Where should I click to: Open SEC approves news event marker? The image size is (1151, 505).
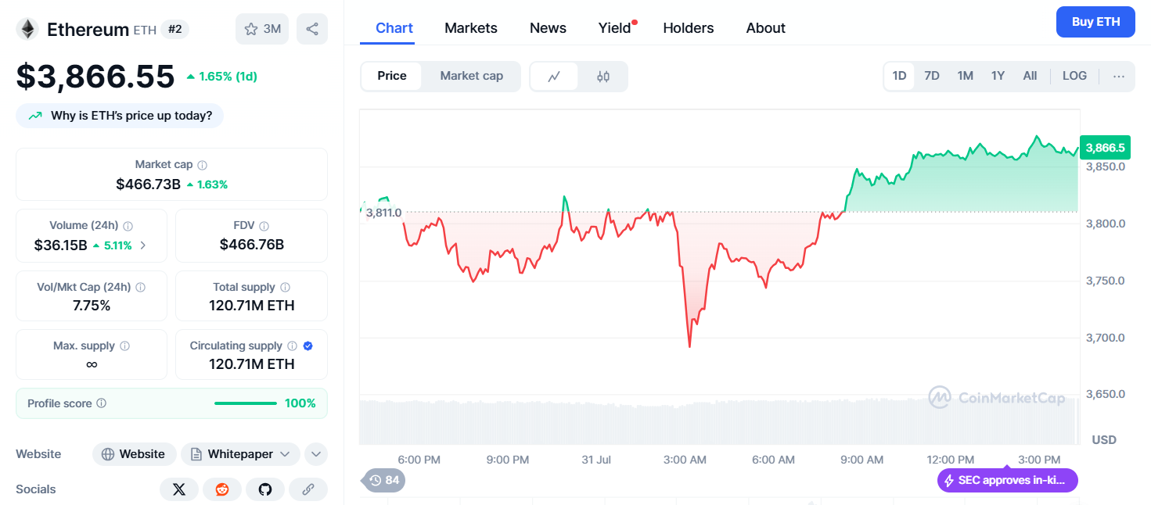click(1008, 480)
